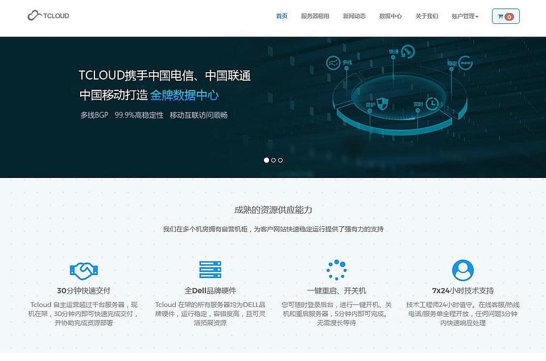Image resolution: width=546 pixels, height=361 pixels.
Task: Switch to the third banner slide
Action: click(x=280, y=160)
